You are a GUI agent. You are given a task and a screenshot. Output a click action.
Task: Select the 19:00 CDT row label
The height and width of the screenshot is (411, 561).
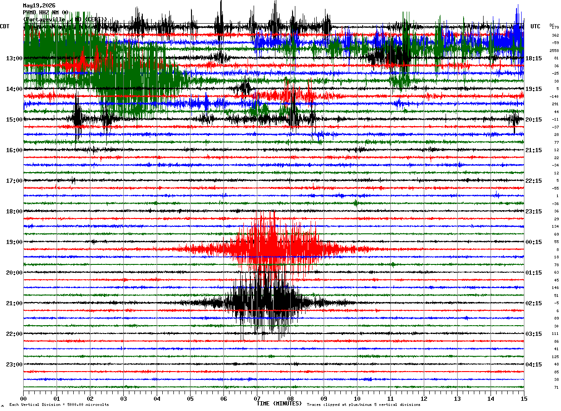point(14,242)
